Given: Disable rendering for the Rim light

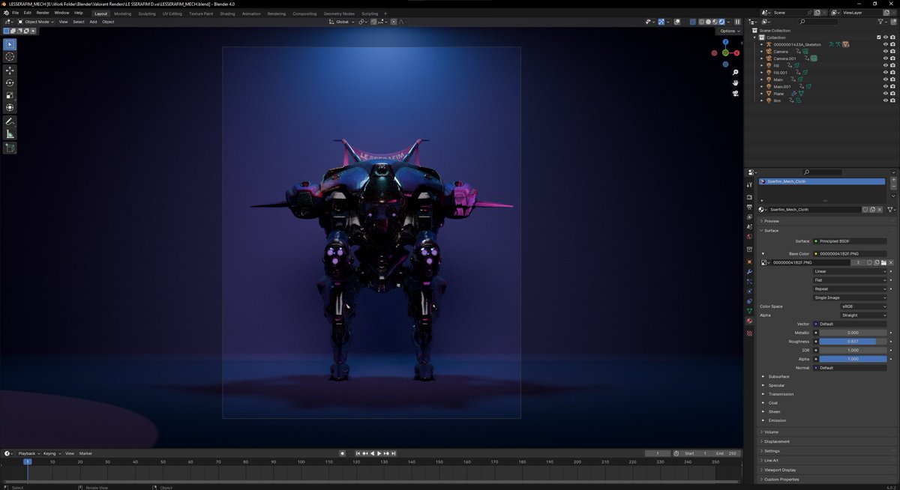Looking at the screenshot, I should coord(892,100).
